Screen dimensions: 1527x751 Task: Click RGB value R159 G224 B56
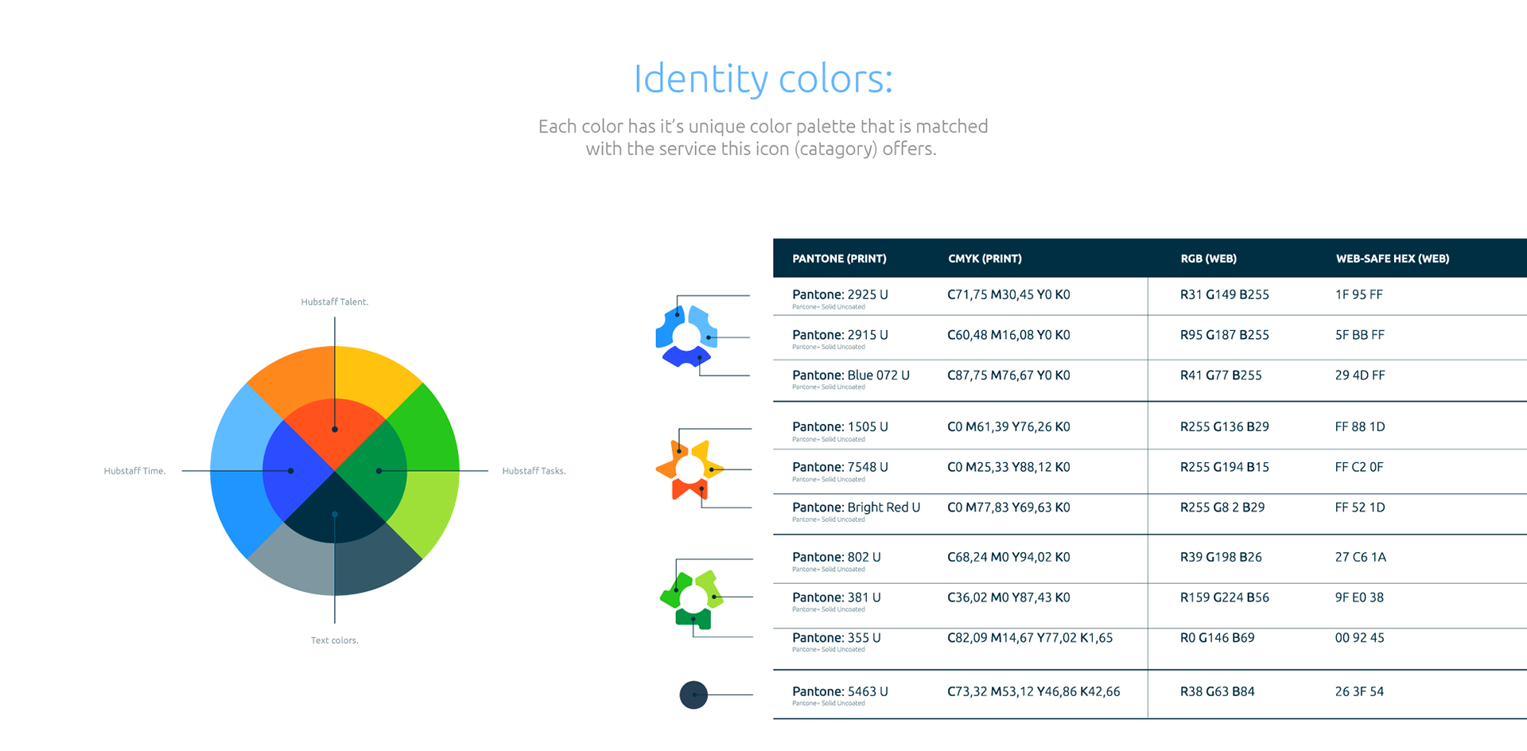1225,597
